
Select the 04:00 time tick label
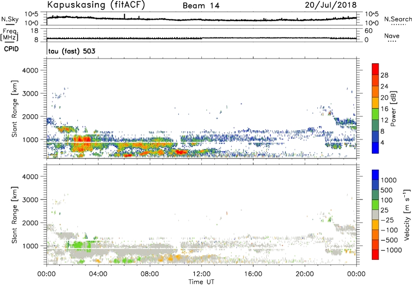click(98, 274)
